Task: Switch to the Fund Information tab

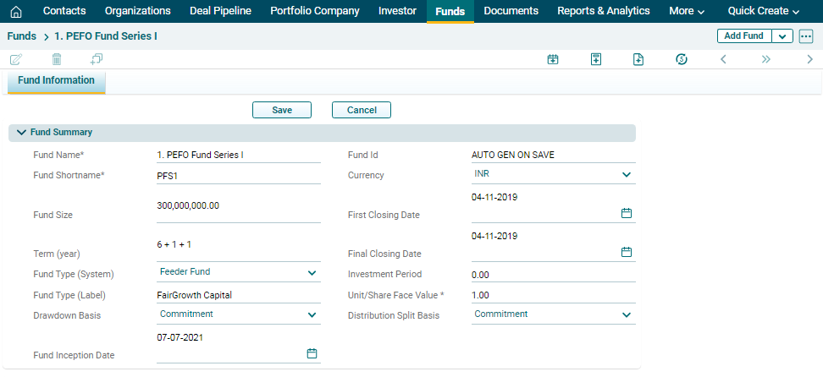Action: (56, 81)
